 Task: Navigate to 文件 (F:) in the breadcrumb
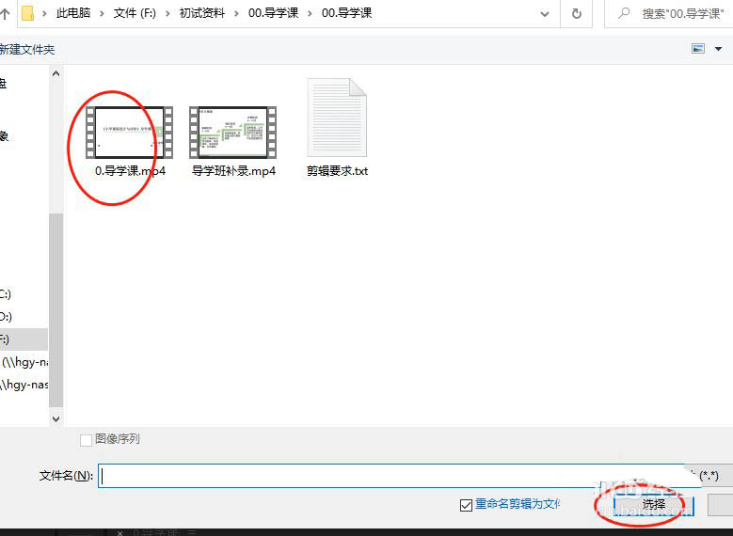(x=135, y=13)
